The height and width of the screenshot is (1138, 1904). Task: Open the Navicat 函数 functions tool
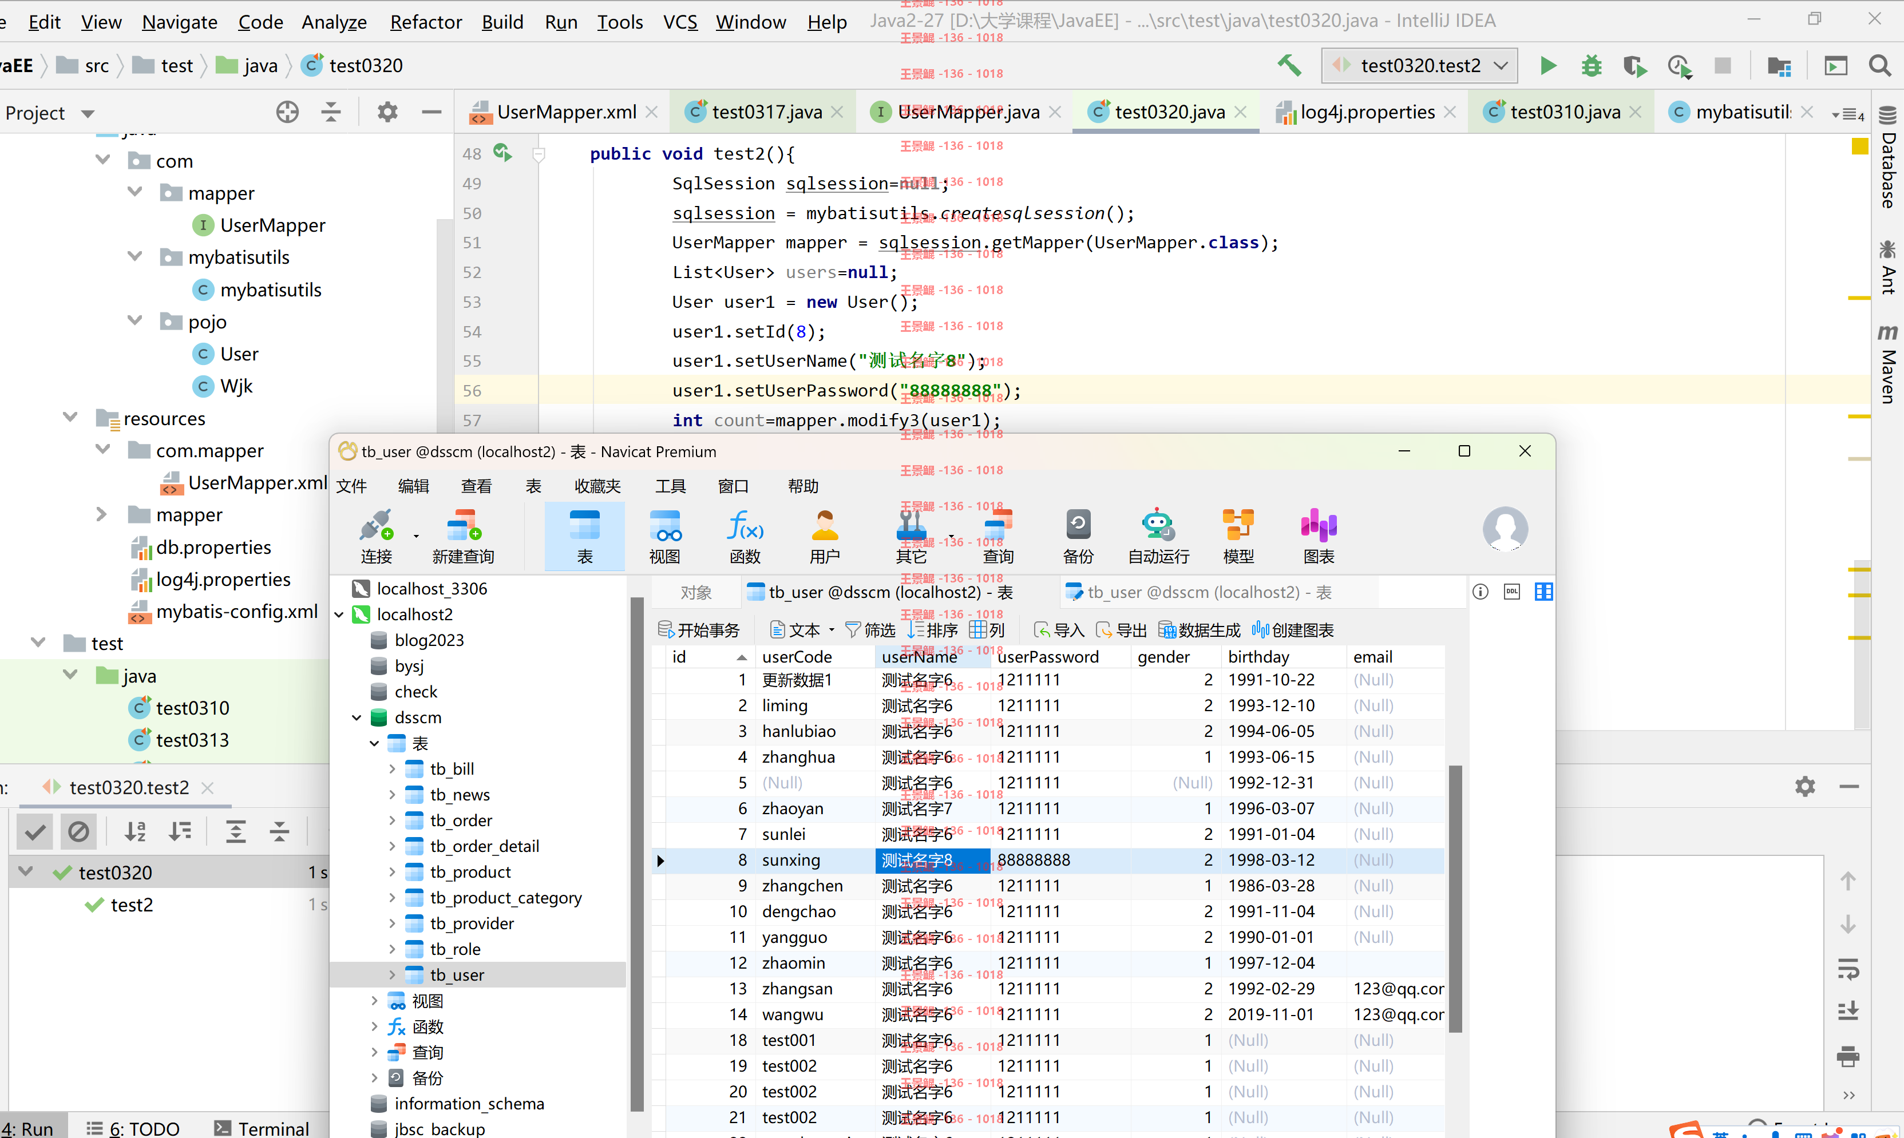coord(745,536)
